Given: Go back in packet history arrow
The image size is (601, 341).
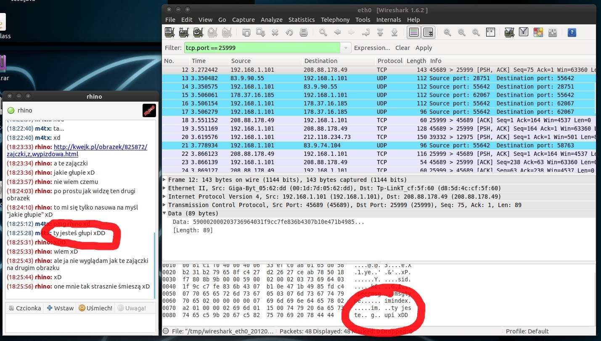Looking at the screenshot, I should click(337, 32).
